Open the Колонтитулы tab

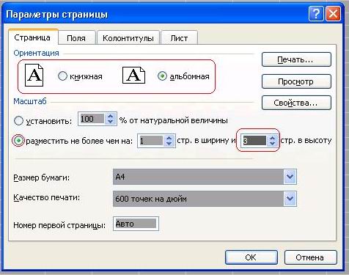[128, 38]
